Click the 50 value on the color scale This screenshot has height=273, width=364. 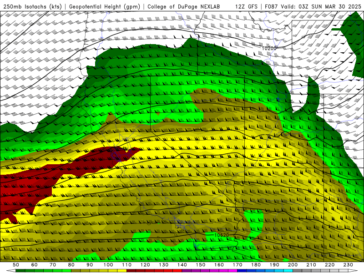(16, 265)
